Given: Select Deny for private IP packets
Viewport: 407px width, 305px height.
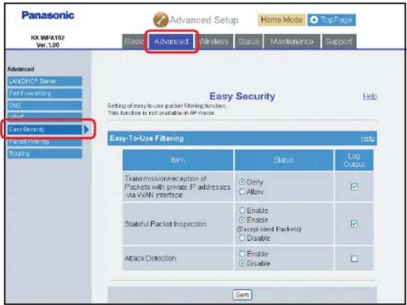Looking at the screenshot, I should pos(242,182).
